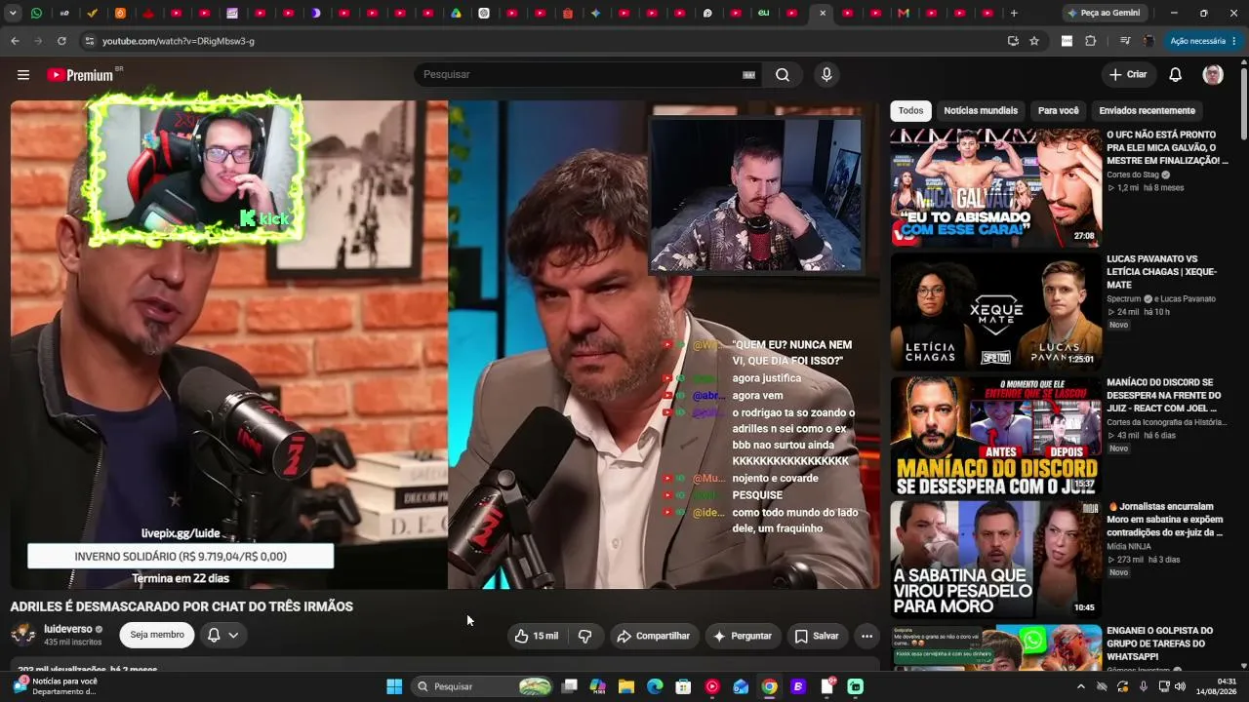The width and height of the screenshot is (1249, 702).
Task: Open Notícias para você taskbar widget
Action: [55, 686]
